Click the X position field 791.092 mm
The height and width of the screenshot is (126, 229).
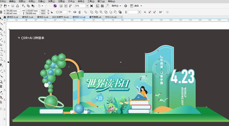click(x=13, y=11)
